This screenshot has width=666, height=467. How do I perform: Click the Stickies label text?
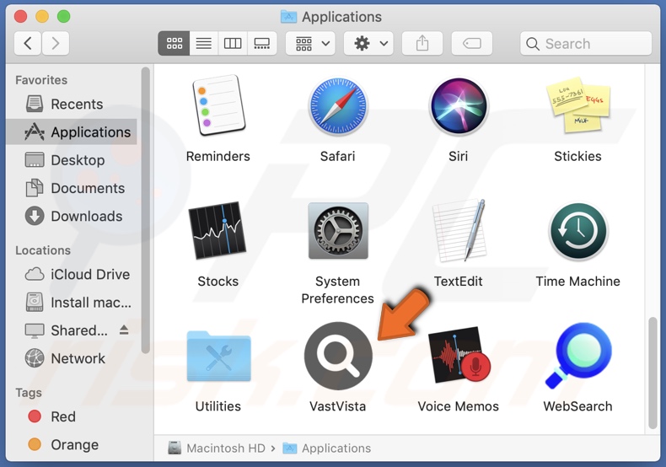(x=577, y=156)
